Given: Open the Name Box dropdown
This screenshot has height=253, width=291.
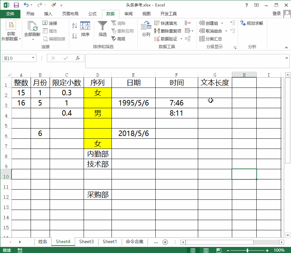Looking at the screenshot, I should pyautogui.click(x=33, y=58).
